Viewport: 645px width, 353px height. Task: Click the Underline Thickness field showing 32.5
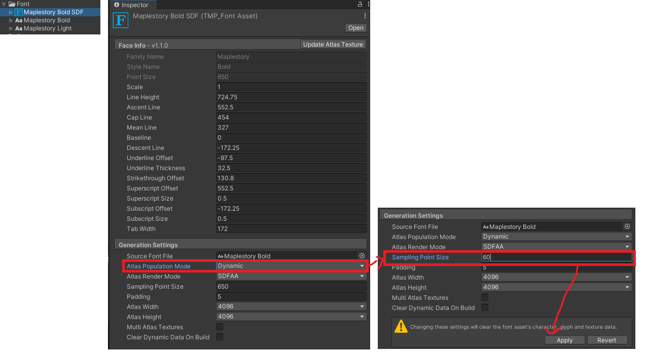pyautogui.click(x=292, y=168)
